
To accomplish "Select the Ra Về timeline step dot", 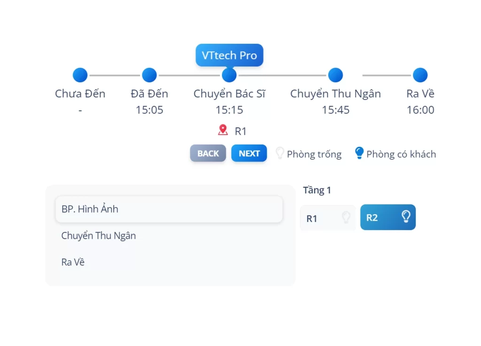I will [x=420, y=75].
